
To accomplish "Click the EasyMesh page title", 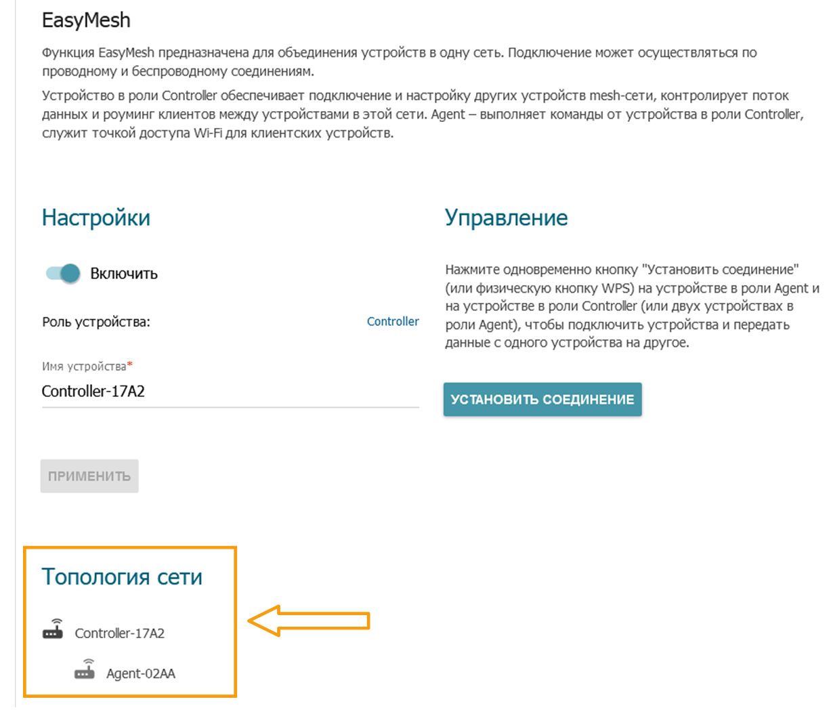I will coord(86,20).
